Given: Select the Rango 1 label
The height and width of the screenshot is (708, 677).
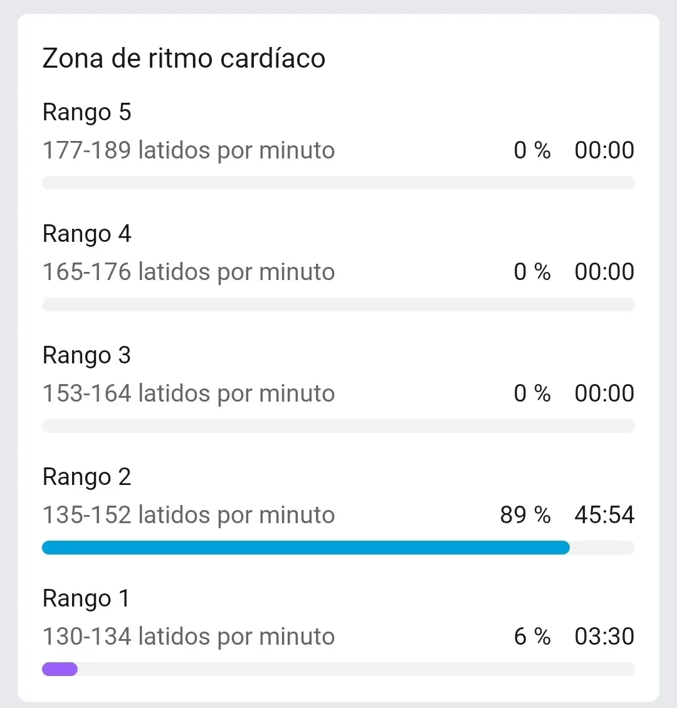Looking at the screenshot, I should pos(86,598).
